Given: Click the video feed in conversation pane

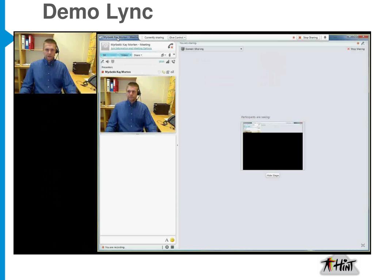Looking at the screenshot, I should tap(138, 104).
